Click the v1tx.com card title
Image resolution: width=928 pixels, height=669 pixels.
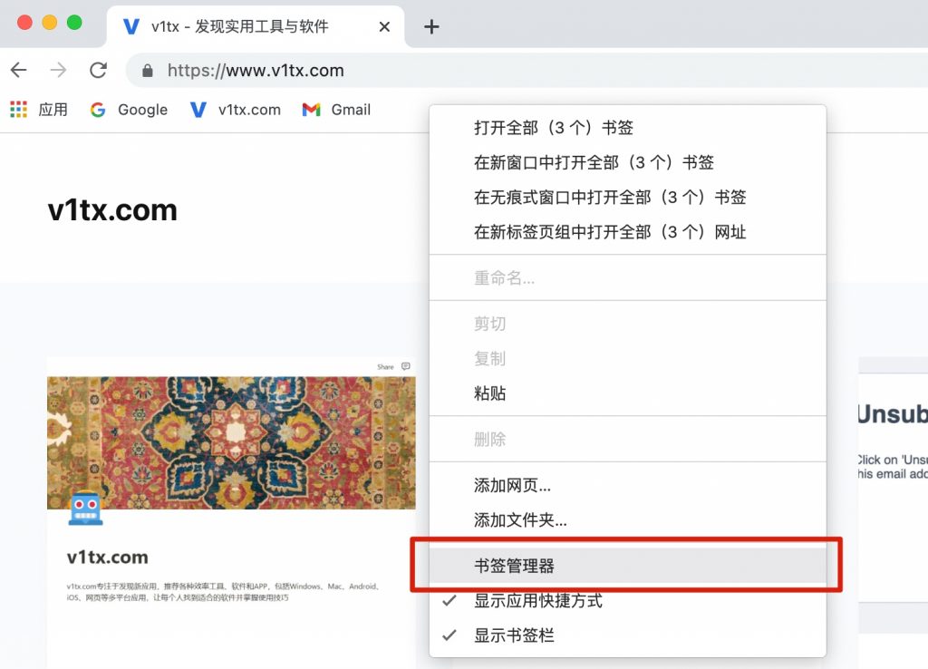[x=107, y=557]
